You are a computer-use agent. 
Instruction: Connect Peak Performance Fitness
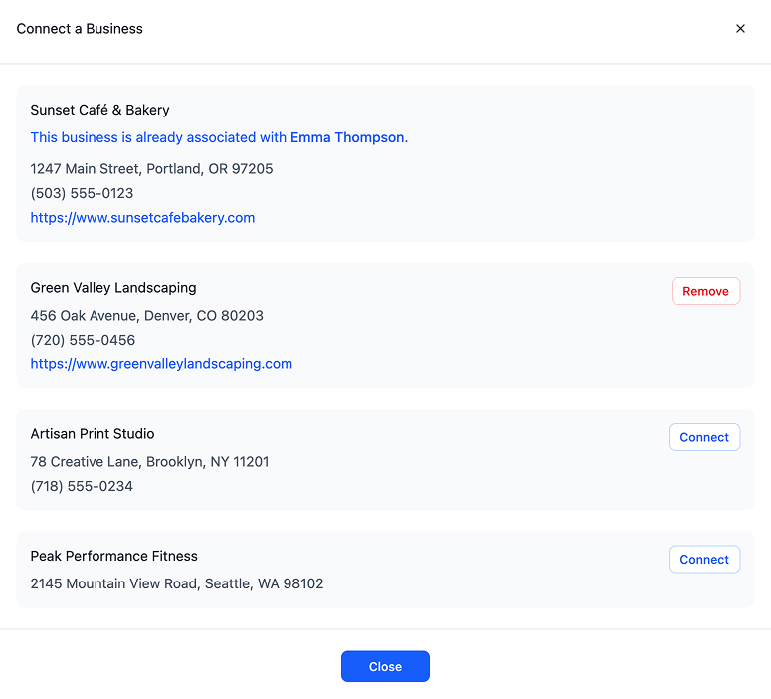coord(704,560)
